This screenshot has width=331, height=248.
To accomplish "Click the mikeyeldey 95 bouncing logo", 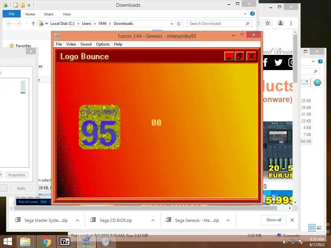I will point(100,127).
